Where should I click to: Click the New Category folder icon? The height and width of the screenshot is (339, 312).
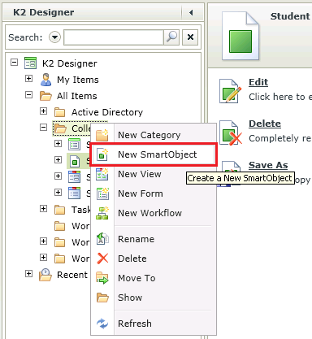[102, 135]
